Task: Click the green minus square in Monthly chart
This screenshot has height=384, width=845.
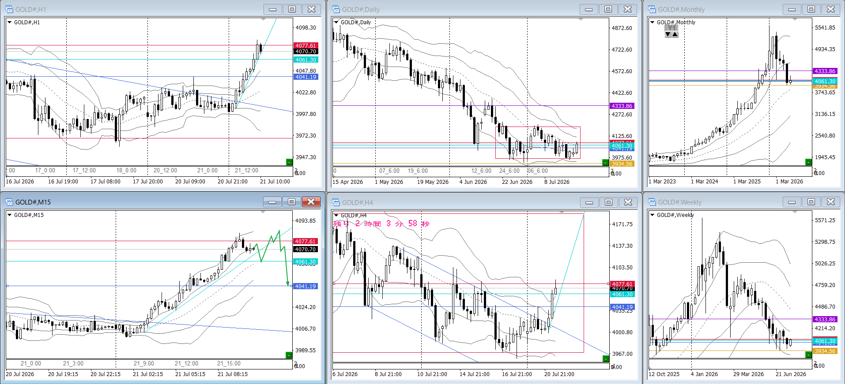Action: (x=808, y=162)
